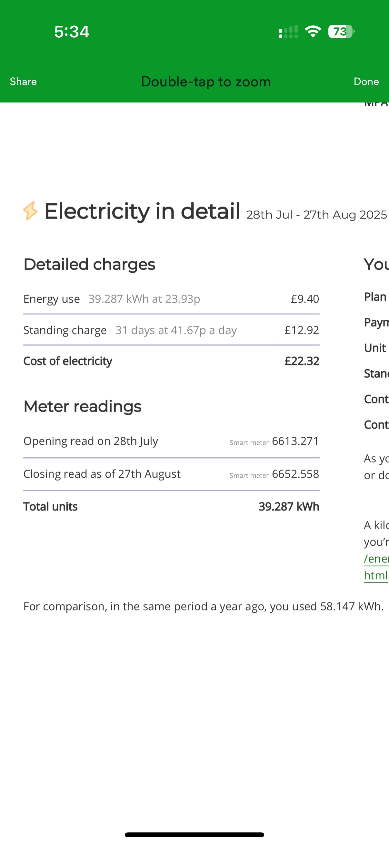Select the Electricity in detail heading
Screen dimensions: 389x845
point(142,211)
